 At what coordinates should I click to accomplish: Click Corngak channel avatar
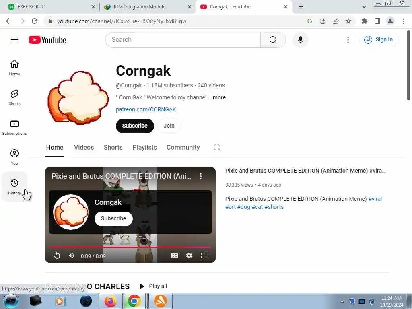pos(78,98)
